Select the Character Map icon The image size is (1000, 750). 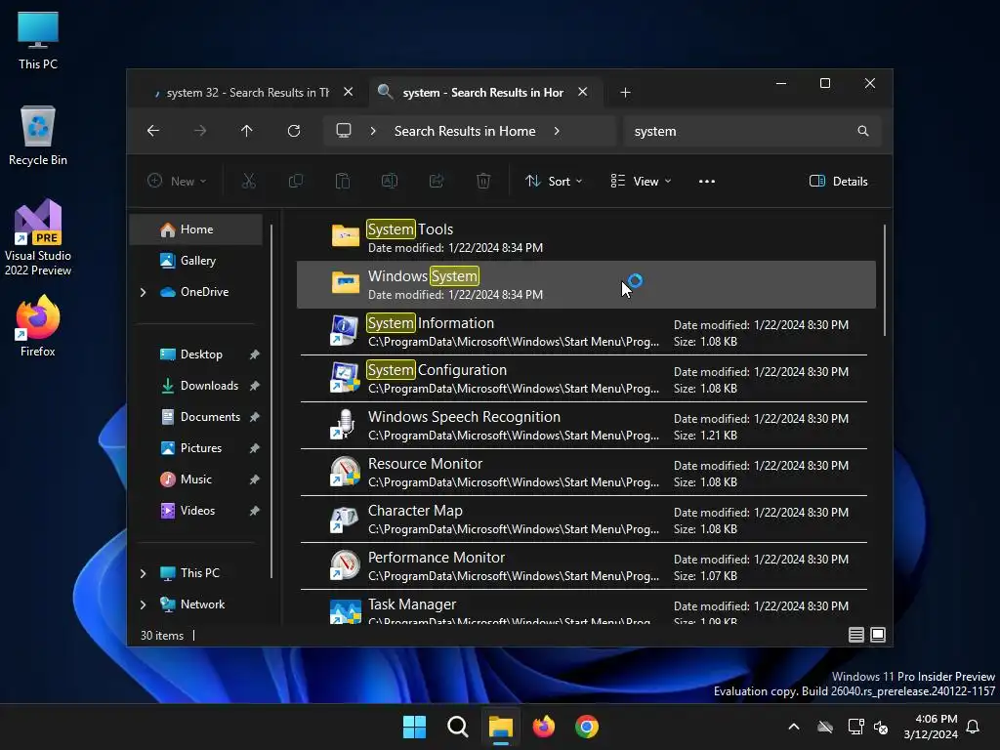(x=345, y=518)
